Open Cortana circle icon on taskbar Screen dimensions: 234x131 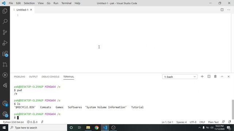pyautogui.click(x=71, y=128)
